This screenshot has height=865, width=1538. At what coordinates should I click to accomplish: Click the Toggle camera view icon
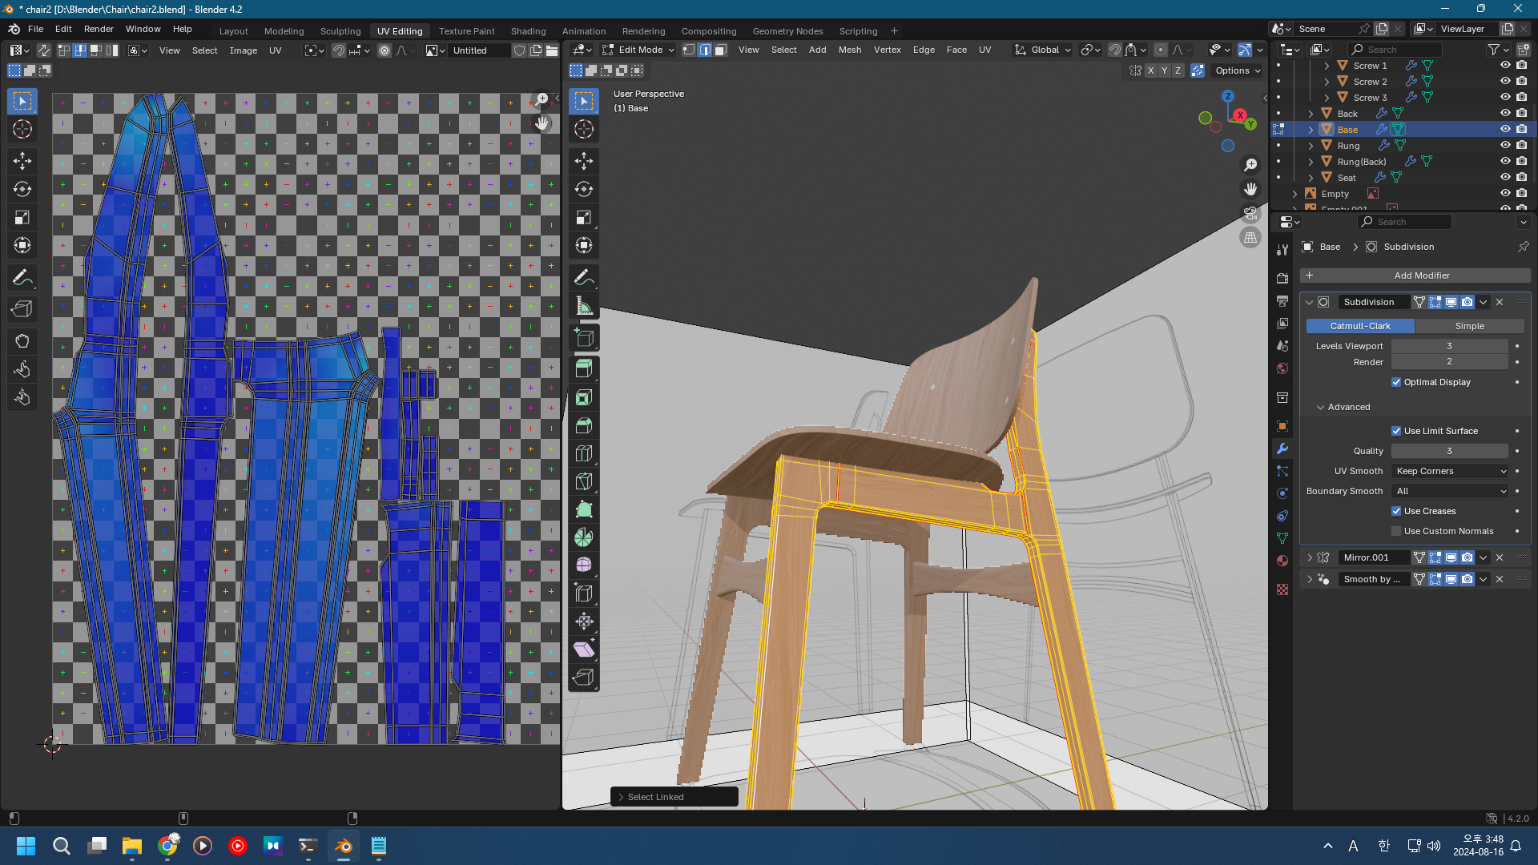tap(1250, 213)
